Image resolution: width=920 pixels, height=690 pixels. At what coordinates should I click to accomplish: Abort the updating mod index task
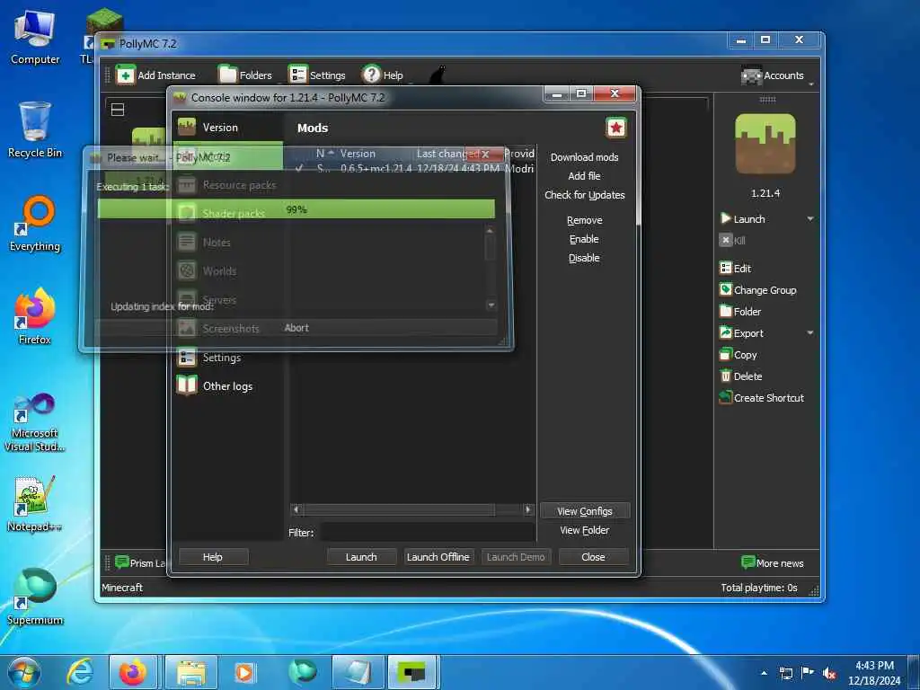coord(296,328)
